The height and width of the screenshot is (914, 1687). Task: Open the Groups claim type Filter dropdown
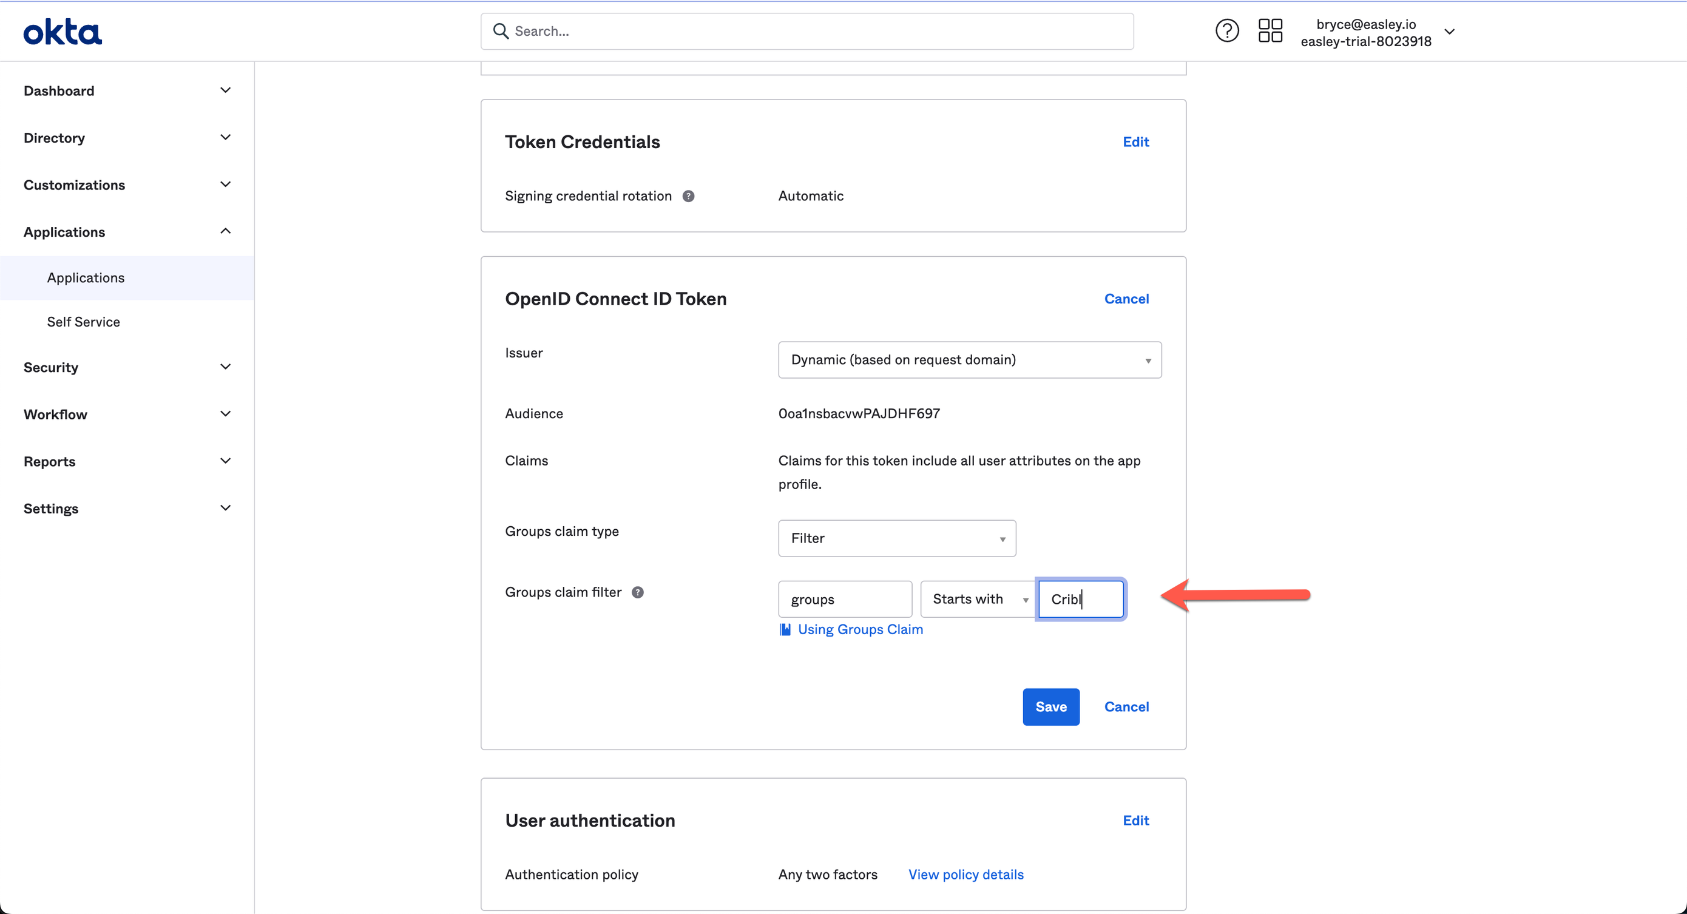pyautogui.click(x=896, y=538)
